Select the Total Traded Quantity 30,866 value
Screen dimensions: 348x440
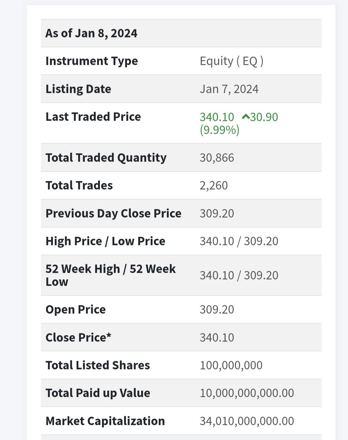pos(217,158)
